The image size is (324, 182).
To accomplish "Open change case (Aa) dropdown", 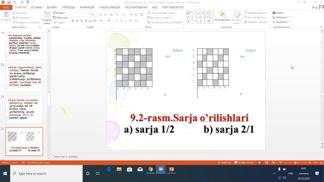I will pyautogui.click(x=101, y=21).
